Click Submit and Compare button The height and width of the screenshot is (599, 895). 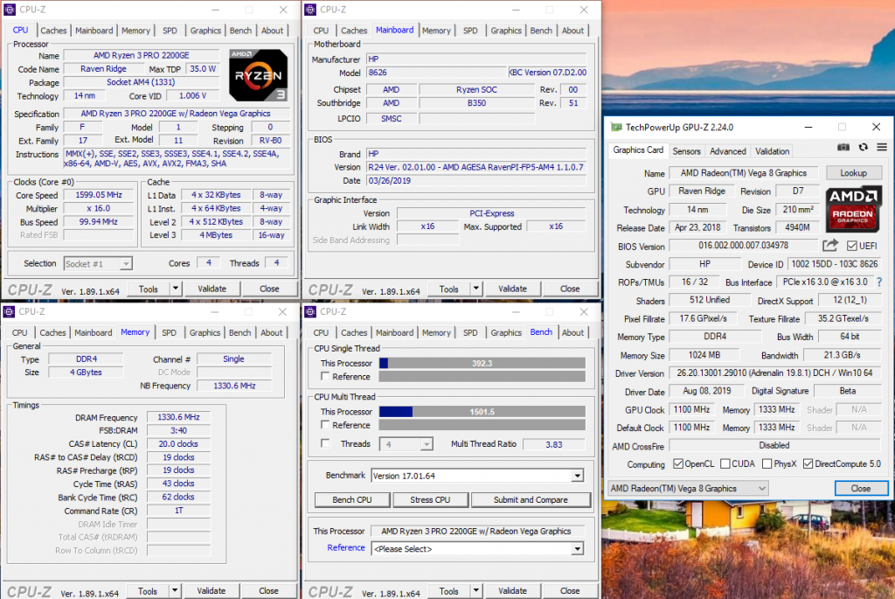(x=531, y=499)
